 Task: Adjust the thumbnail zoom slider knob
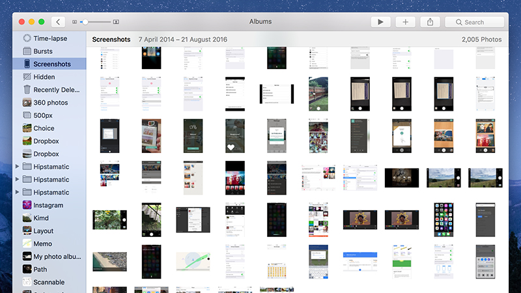pyautogui.click(x=85, y=22)
